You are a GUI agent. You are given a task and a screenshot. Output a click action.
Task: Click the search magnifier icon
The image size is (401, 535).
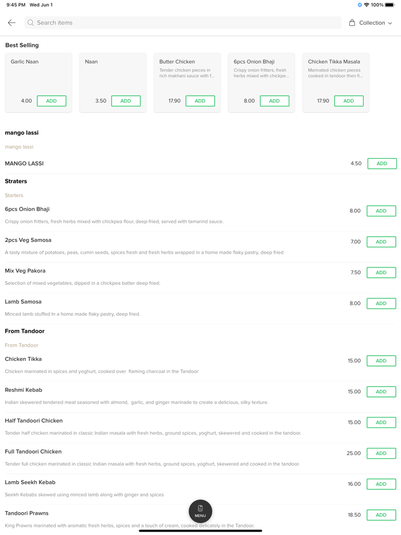pos(31,23)
